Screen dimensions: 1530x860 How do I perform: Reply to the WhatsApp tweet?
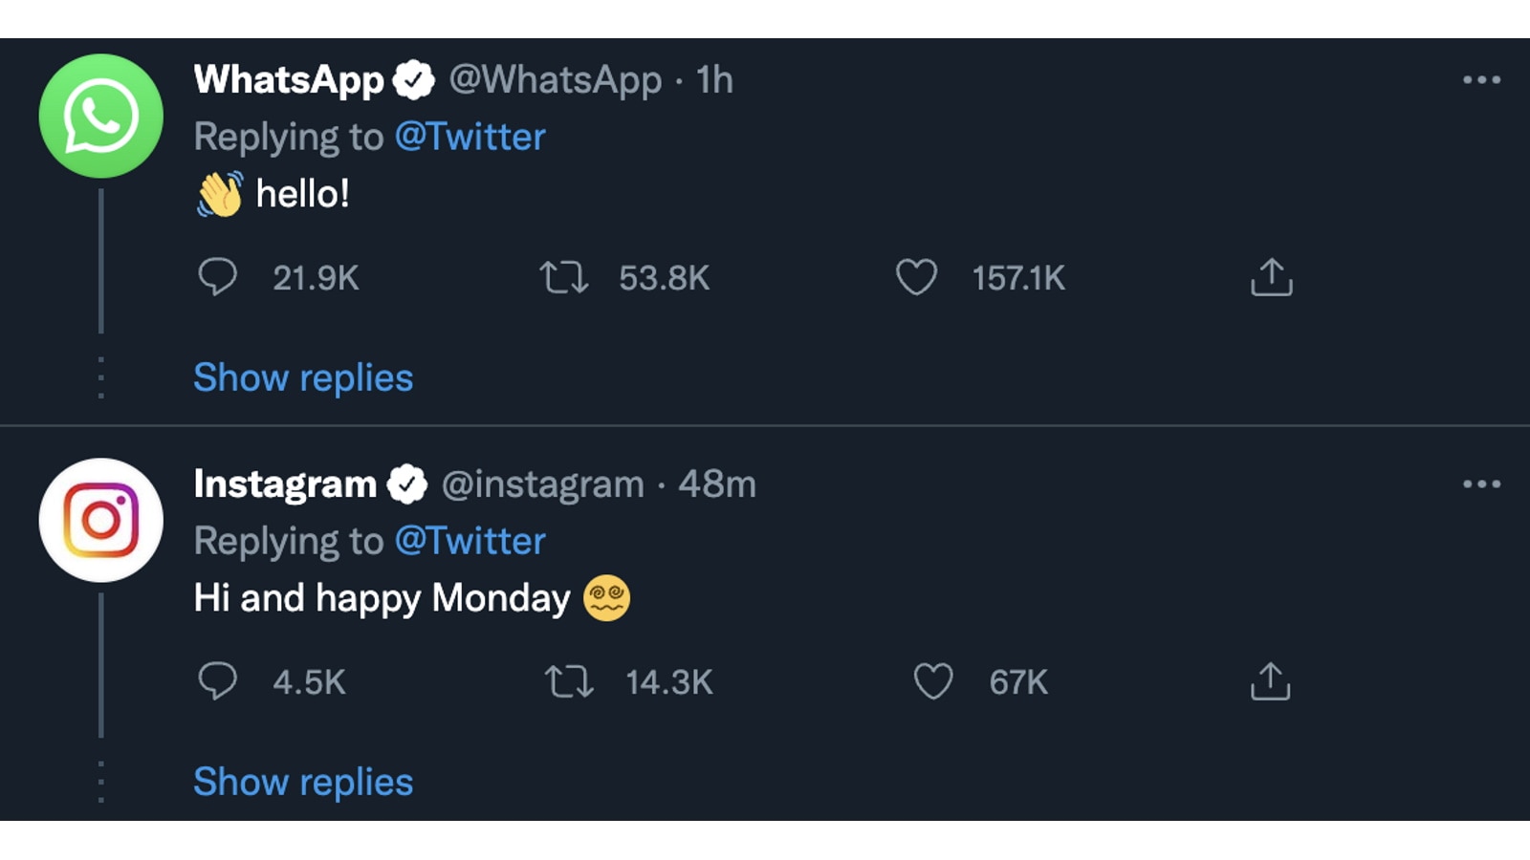tap(217, 278)
